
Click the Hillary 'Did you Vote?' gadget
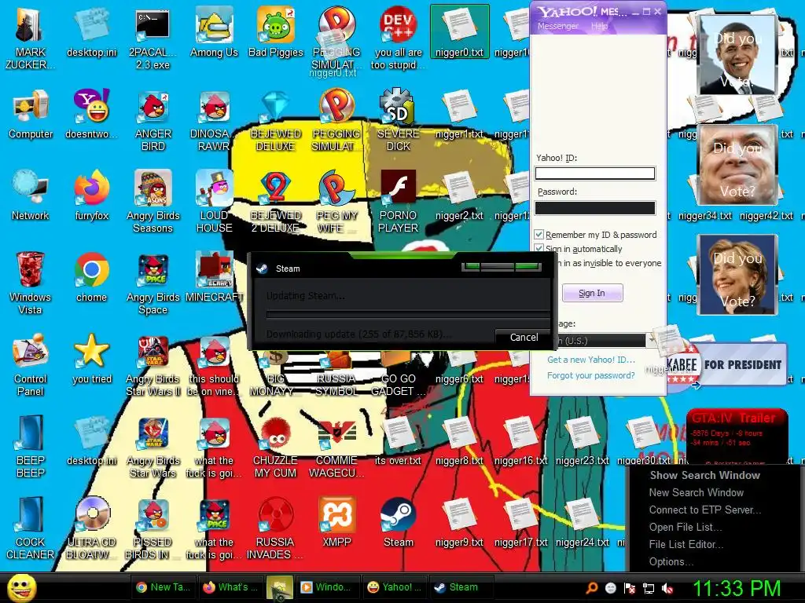pyautogui.click(x=737, y=274)
